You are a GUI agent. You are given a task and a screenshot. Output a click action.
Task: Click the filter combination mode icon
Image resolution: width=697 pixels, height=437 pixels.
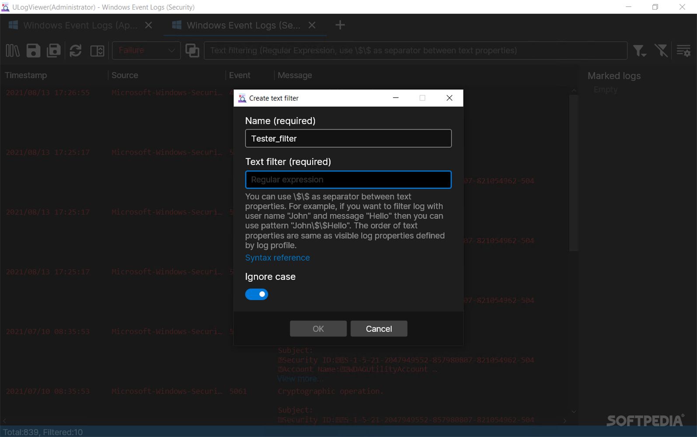pyautogui.click(x=192, y=51)
